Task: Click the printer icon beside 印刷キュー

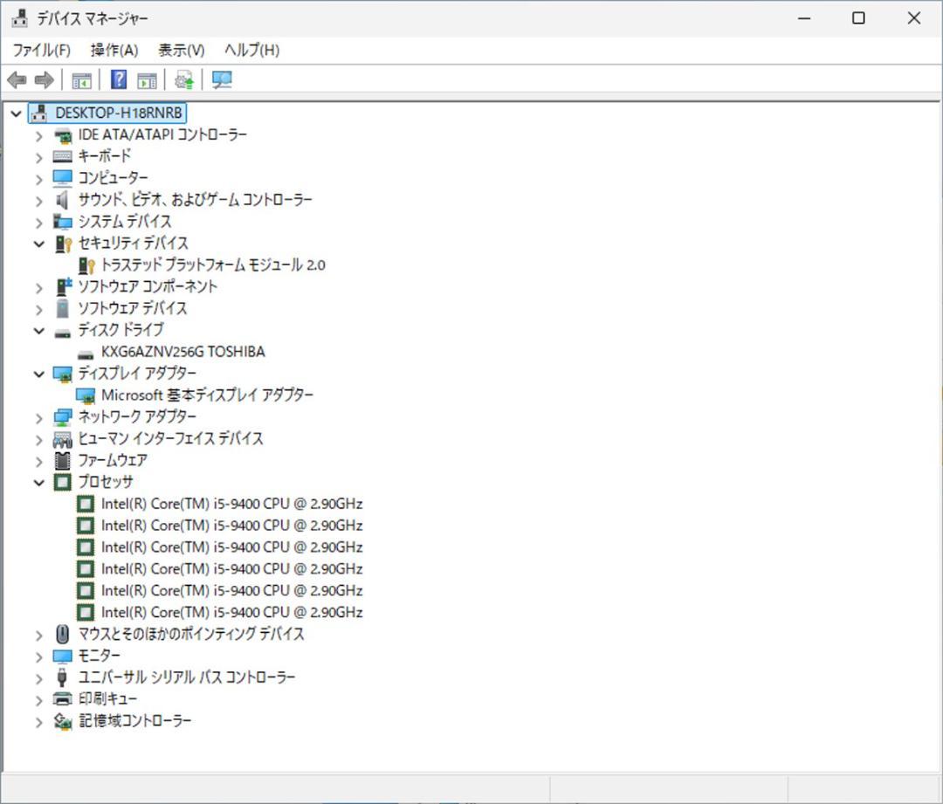Action: pos(63,698)
